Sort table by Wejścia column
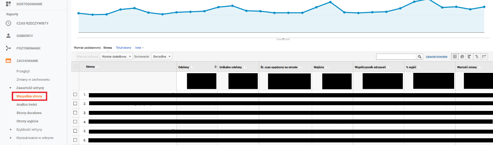Image resolution: width=493 pixels, height=145 pixels. (319, 67)
